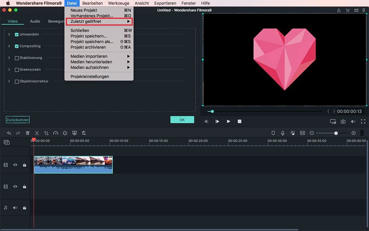Select Projekt speichern als... menu entry
The width and height of the screenshot is (369, 231).
click(x=99, y=42)
